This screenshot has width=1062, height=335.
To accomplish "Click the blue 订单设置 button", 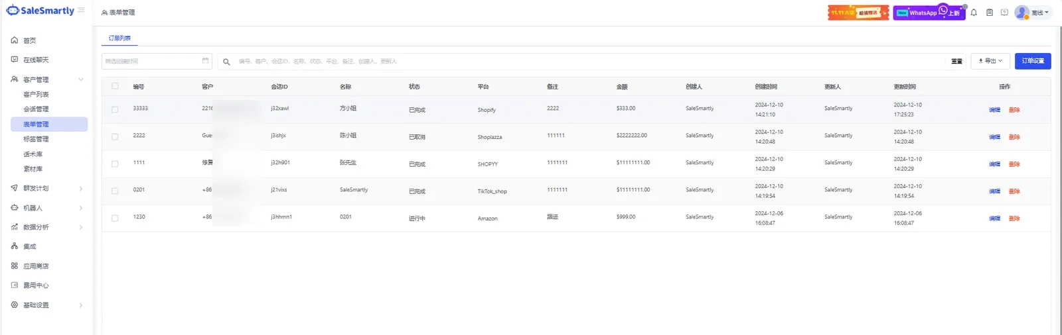I will (x=1033, y=61).
